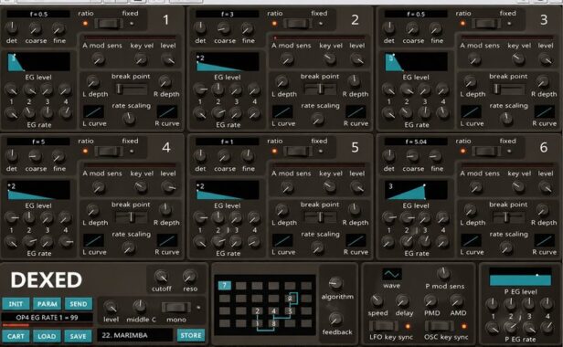
Task: Click operator 3 level knob
Action: 546,58
